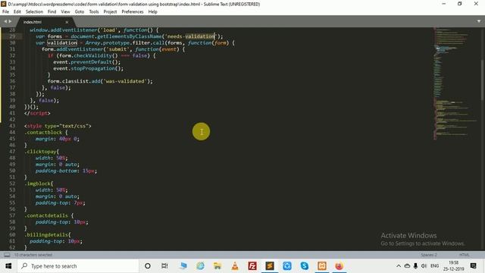Launch FileZilla from the taskbar
Image resolution: width=485 pixels, height=273 pixels.
pyautogui.click(x=252, y=266)
